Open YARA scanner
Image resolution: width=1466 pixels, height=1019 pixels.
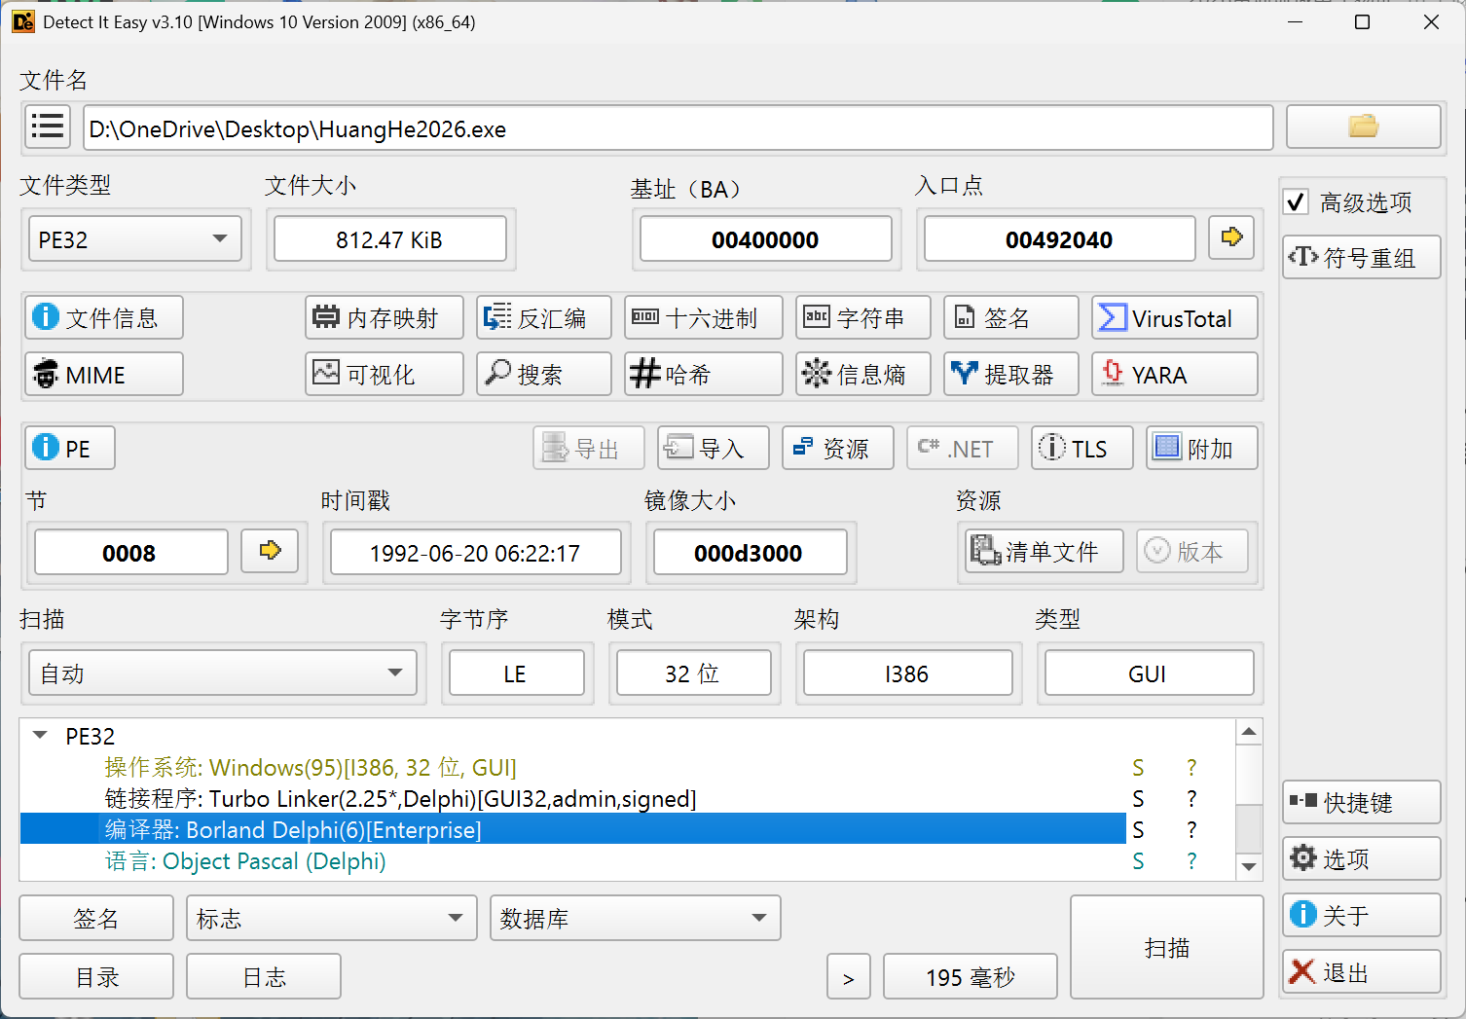1175,374
